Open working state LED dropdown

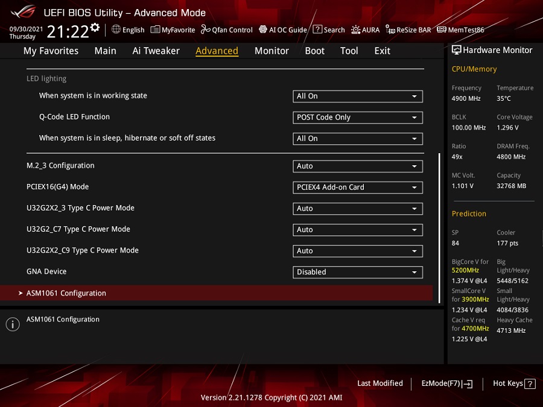point(358,96)
